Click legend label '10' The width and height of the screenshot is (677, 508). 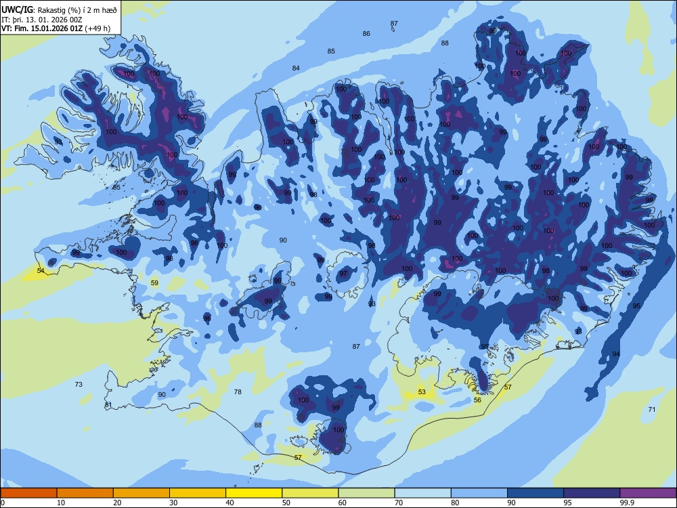pos(61,503)
